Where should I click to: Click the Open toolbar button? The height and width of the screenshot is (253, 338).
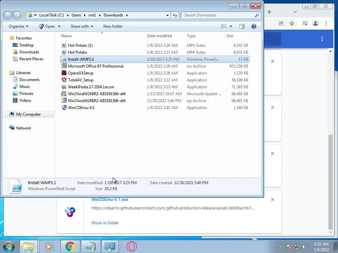(47, 26)
